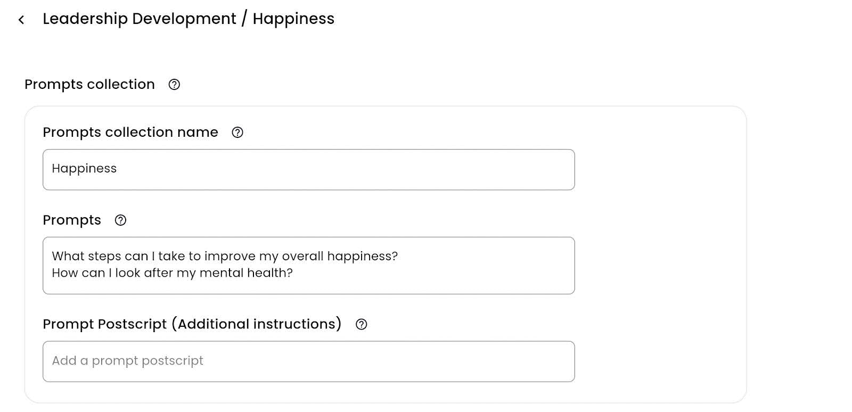Click the Prompts field label
The height and width of the screenshot is (412, 852).
pyautogui.click(x=72, y=220)
